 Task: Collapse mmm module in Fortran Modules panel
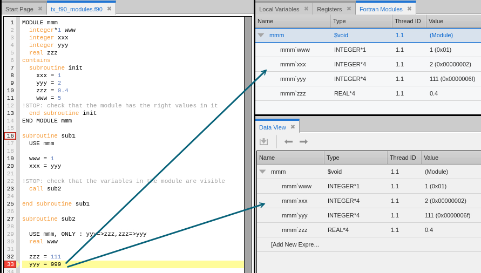click(x=261, y=35)
